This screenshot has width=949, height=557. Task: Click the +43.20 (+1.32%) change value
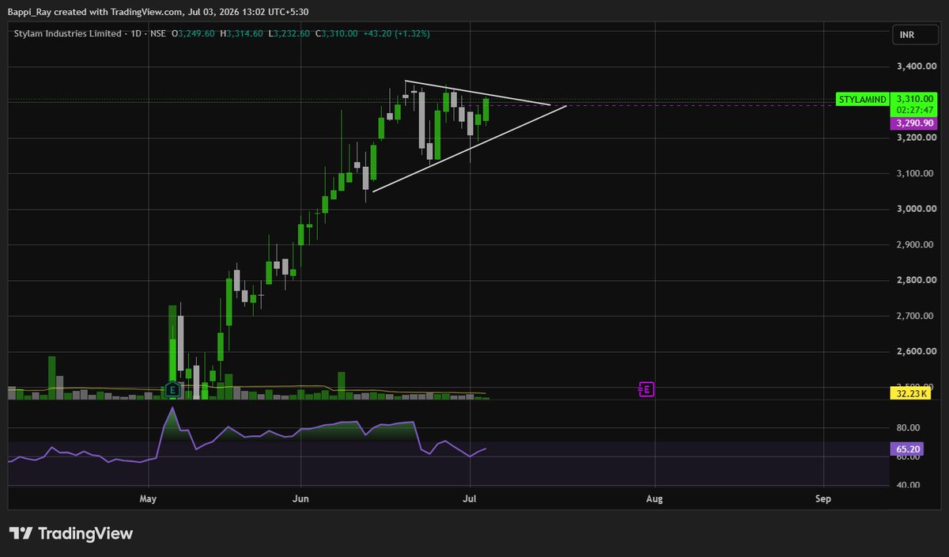396,33
